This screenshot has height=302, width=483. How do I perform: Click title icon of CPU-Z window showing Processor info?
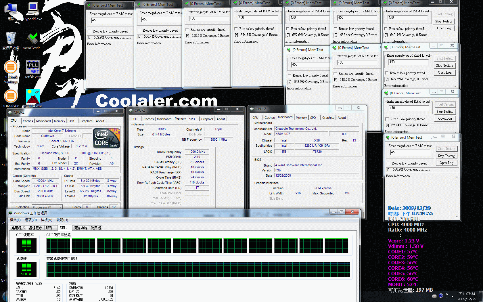(x=10, y=112)
